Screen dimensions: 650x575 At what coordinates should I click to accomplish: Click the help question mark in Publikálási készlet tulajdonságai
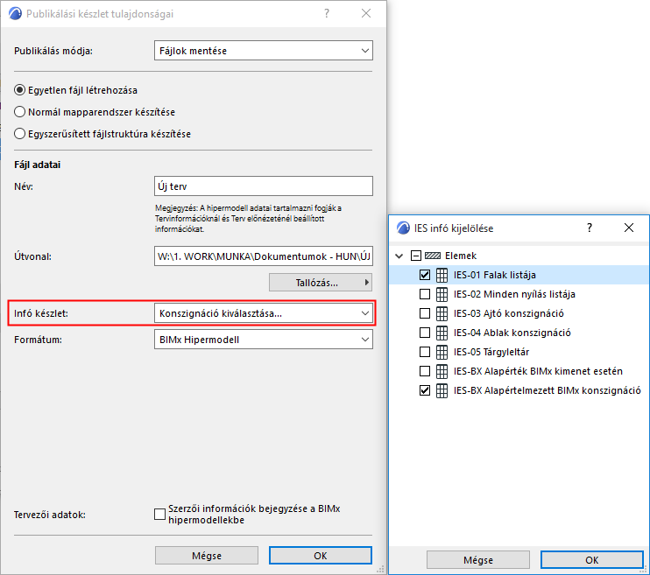pyautogui.click(x=327, y=14)
